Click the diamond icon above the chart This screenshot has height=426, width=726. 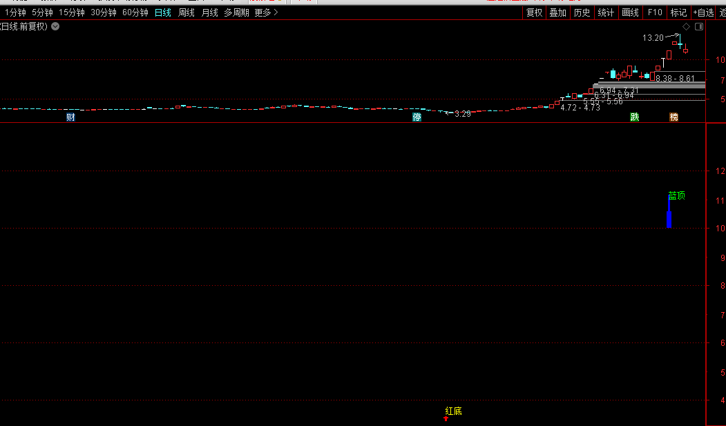(687, 26)
